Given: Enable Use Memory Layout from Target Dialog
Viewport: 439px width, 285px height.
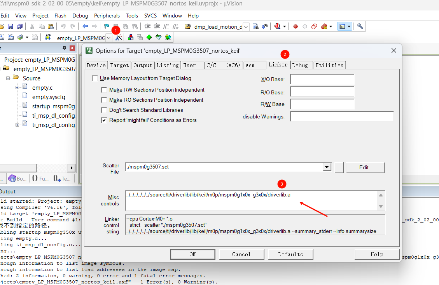Looking at the screenshot, I should pyautogui.click(x=95, y=78).
